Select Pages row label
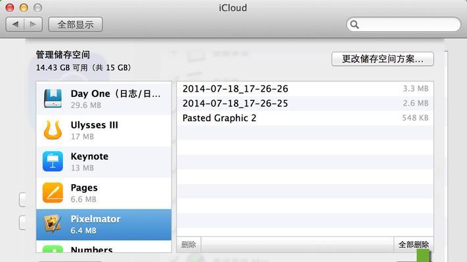The width and height of the screenshot is (467, 262). pyautogui.click(x=84, y=188)
